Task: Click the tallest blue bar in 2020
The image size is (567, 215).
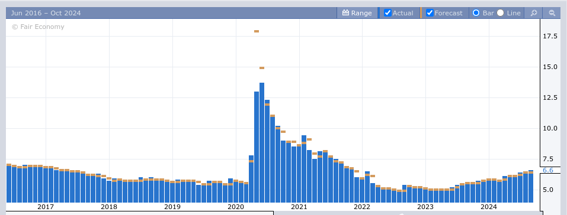Action: [x=262, y=142]
